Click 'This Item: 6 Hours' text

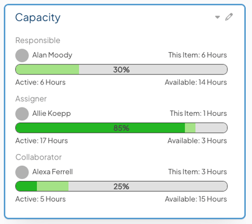click(x=198, y=55)
